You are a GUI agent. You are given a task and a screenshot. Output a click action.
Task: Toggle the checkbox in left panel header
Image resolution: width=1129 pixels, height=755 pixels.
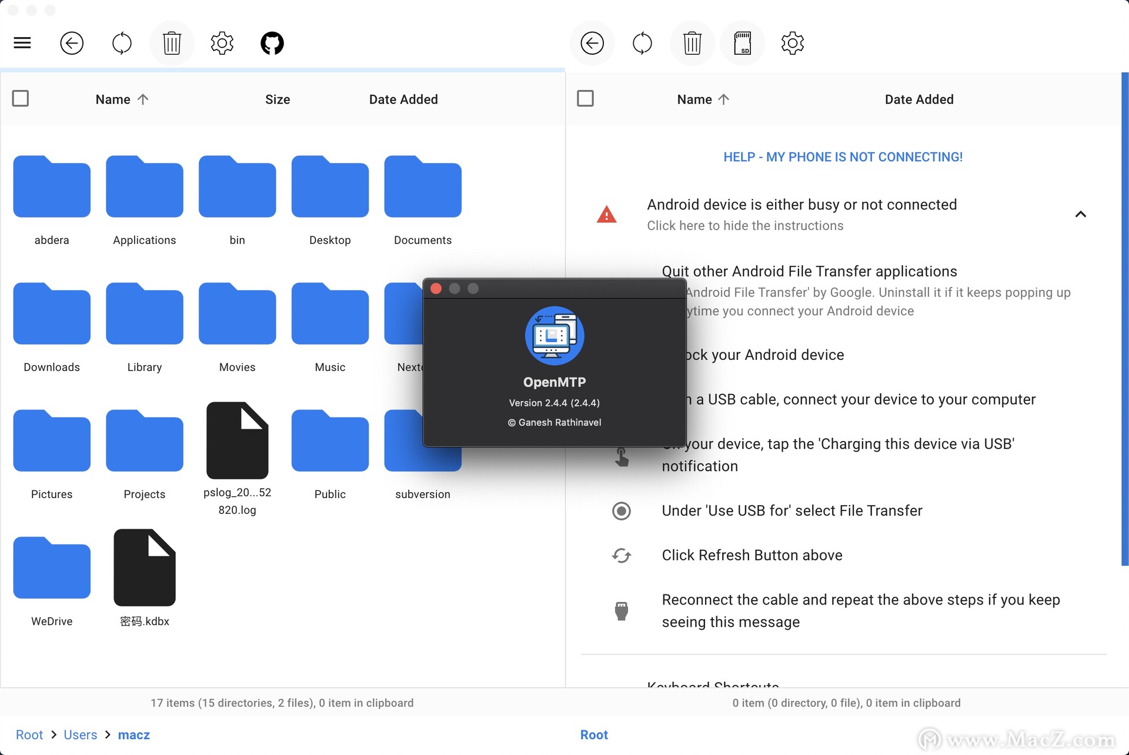tap(21, 99)
